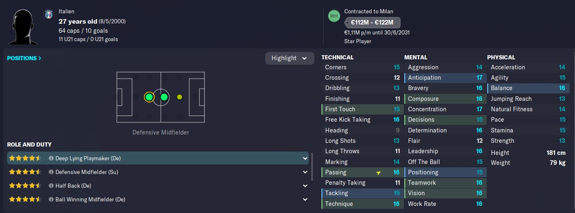Select the defensive midfielder dot on pitch
The height and width of the screenshot is (213, 575).
(x=149, y=97)
